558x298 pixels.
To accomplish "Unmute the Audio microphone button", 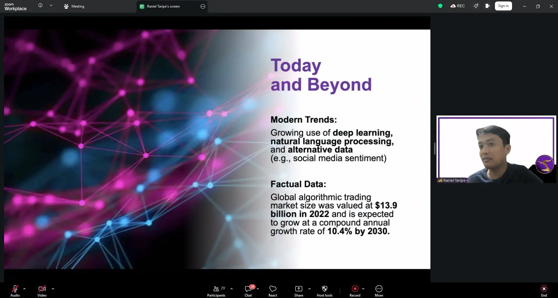I will (x=15, y=291).
